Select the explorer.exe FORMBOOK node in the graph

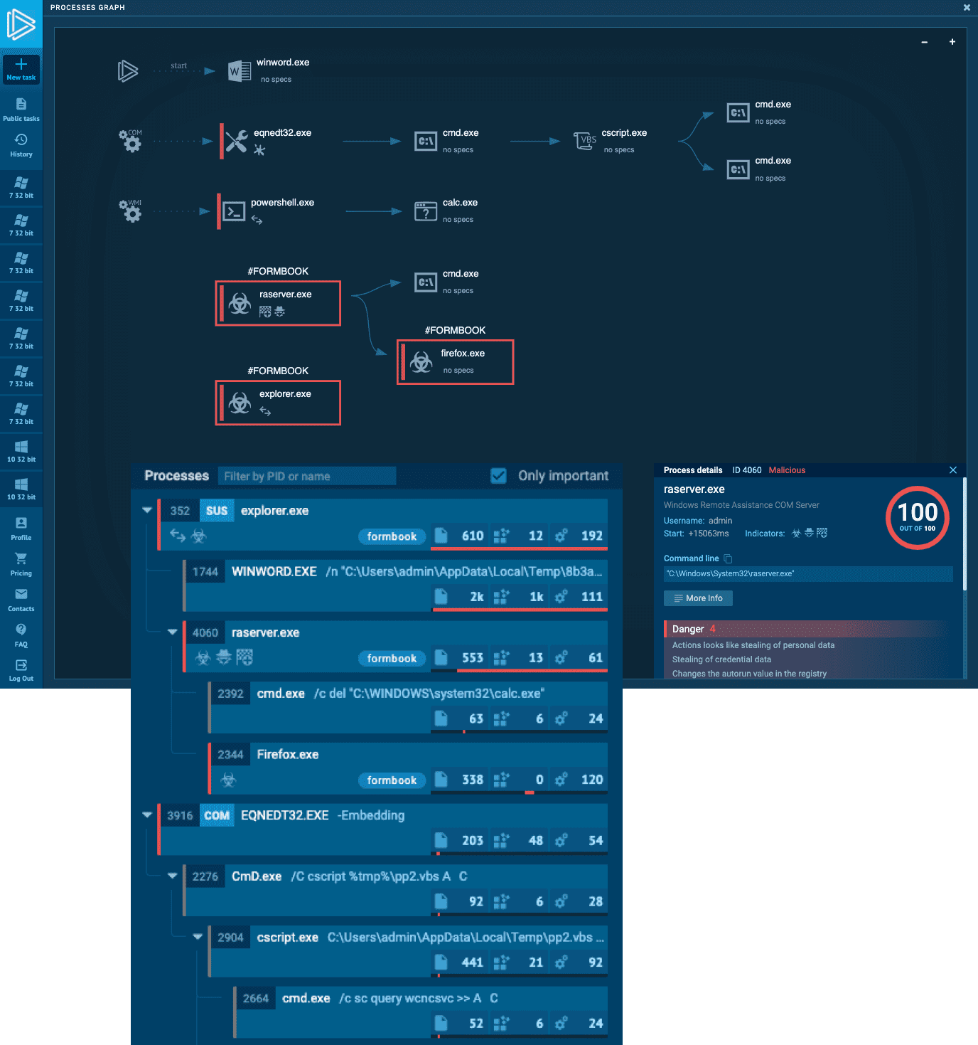pyautogui.click(x=278, y=403)
